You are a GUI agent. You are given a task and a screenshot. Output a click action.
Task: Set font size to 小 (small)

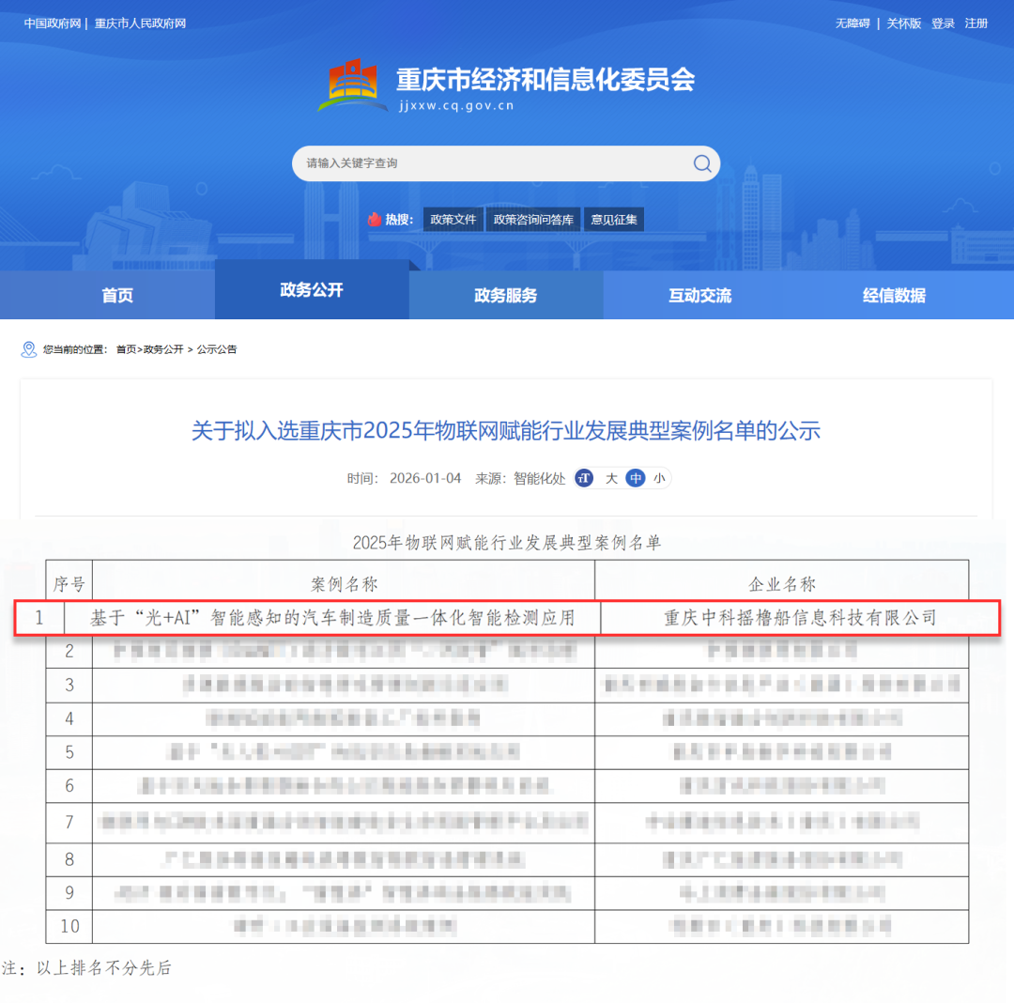(659, 478)
